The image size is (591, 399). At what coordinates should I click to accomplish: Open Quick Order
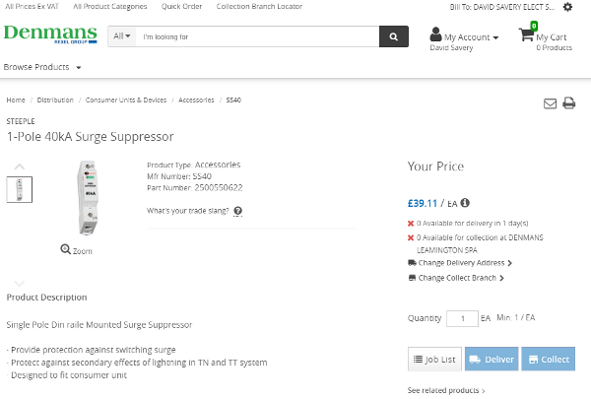pos(181,7)
